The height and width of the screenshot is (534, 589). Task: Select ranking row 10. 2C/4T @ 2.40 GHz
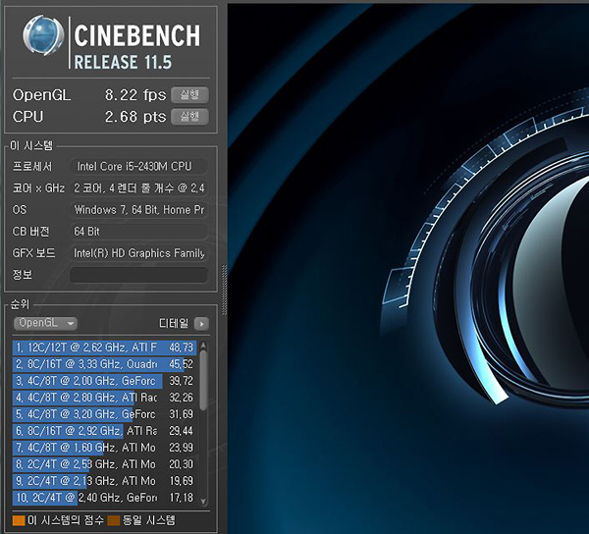point(104,498)
